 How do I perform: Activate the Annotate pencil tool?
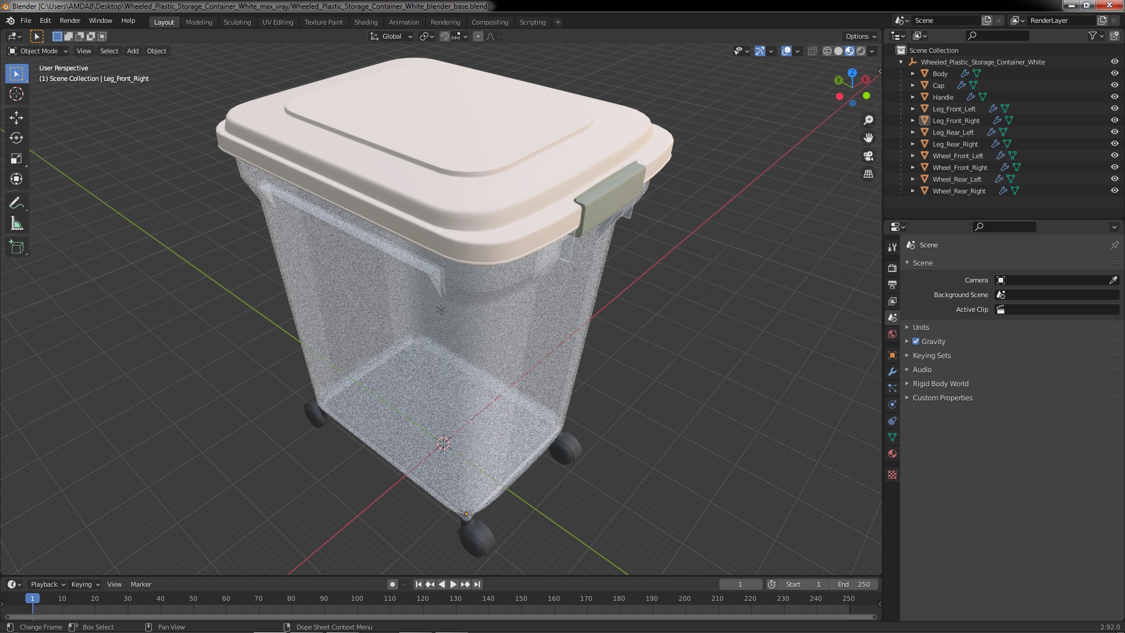pos(16,203)
